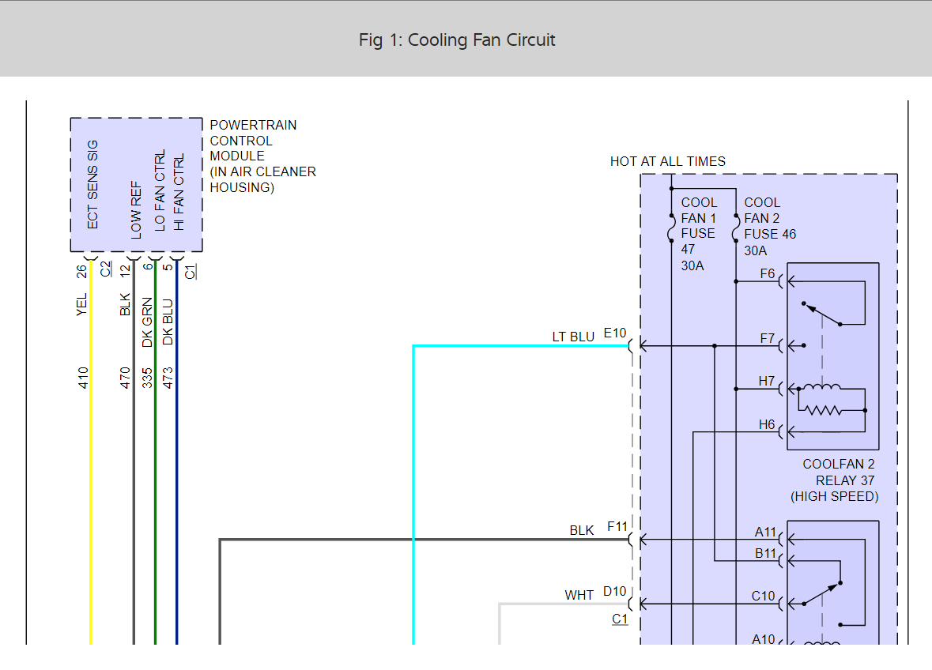Image resolution: width=932 pixels, height=670 pixels.
Task: Click the HOT AT ALL TIMES label
Action: 667,161
